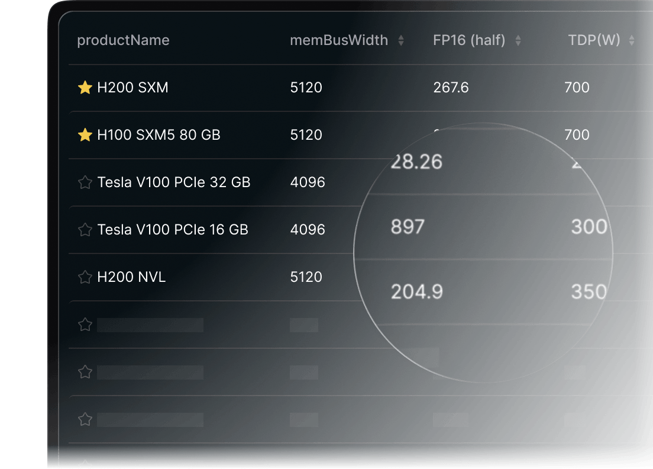653x469 pixels.
Task: Click the star on second placeholder row
Action: click(x=85, y=372)
